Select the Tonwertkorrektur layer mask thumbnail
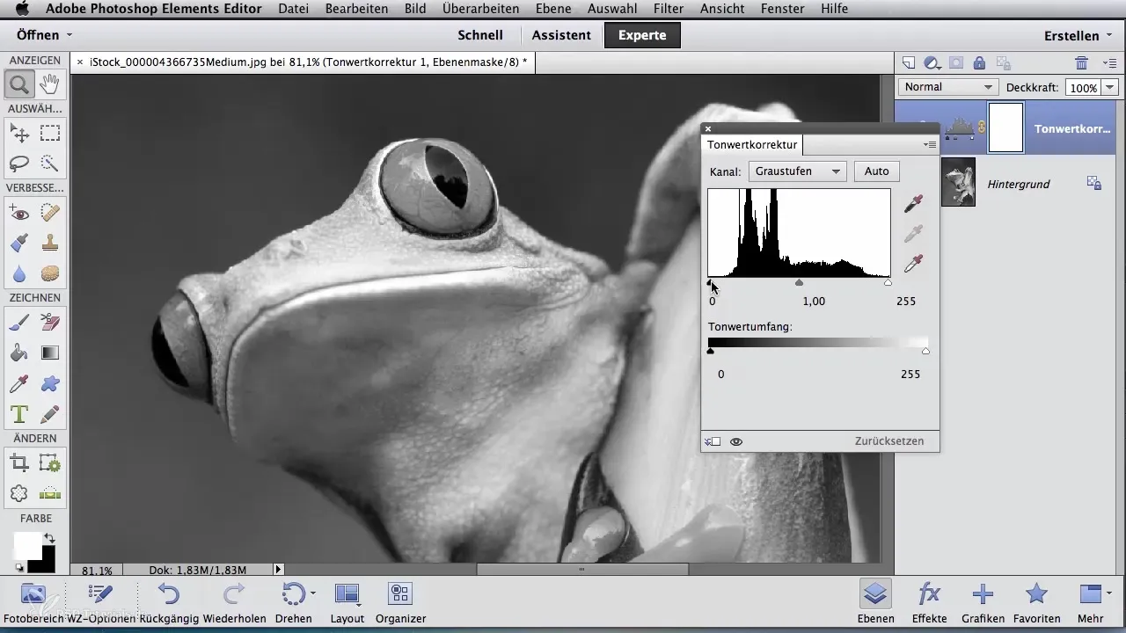The width and height of the screenshot is (1126, 633). click(1006, 128)
